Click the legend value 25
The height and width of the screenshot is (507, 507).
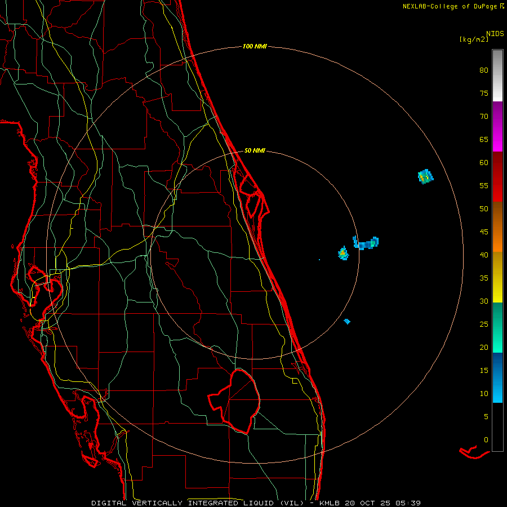(484, 324)
